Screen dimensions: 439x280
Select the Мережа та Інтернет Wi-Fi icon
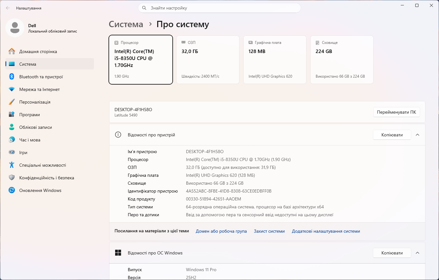coord(12,89)
